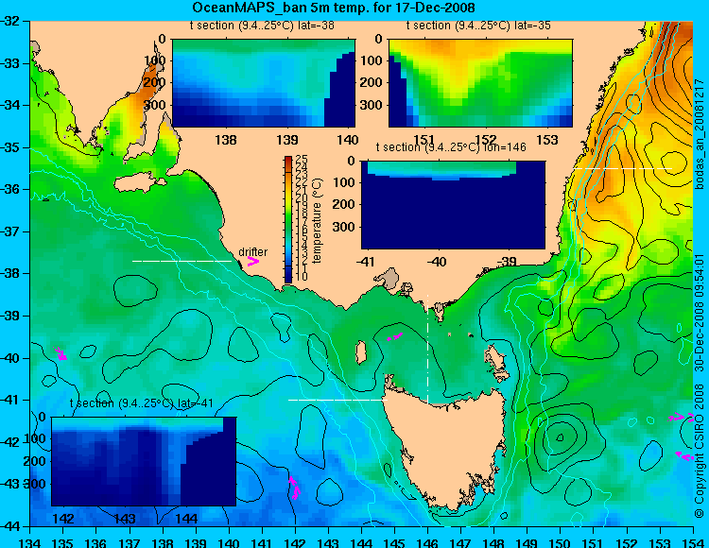Image resolution: width=709 pixels, height=548 pixels.
Task: Click the magenta drifter marker near 42.3°S at the map's right edge
Action: pos(684,455)
